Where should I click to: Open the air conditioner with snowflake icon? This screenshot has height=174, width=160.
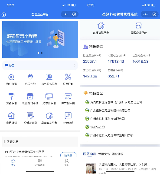[68, 96]
